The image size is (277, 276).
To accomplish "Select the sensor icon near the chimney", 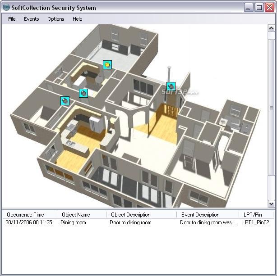I will pos(171,86).
